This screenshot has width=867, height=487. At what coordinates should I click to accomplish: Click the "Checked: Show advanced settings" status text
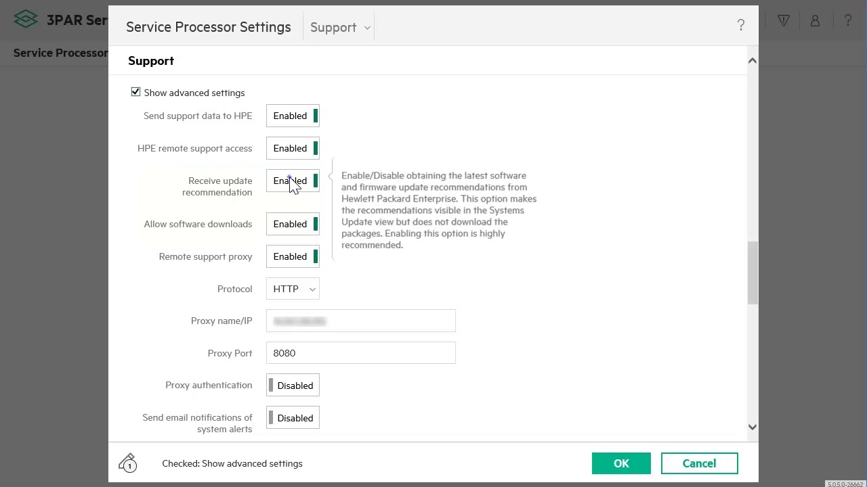tap(232, 463)
